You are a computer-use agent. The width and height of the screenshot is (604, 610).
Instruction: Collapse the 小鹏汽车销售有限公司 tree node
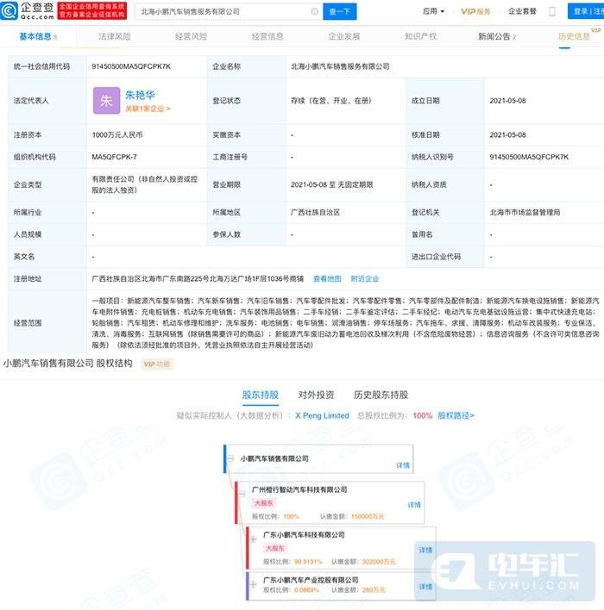click(232, 458)
